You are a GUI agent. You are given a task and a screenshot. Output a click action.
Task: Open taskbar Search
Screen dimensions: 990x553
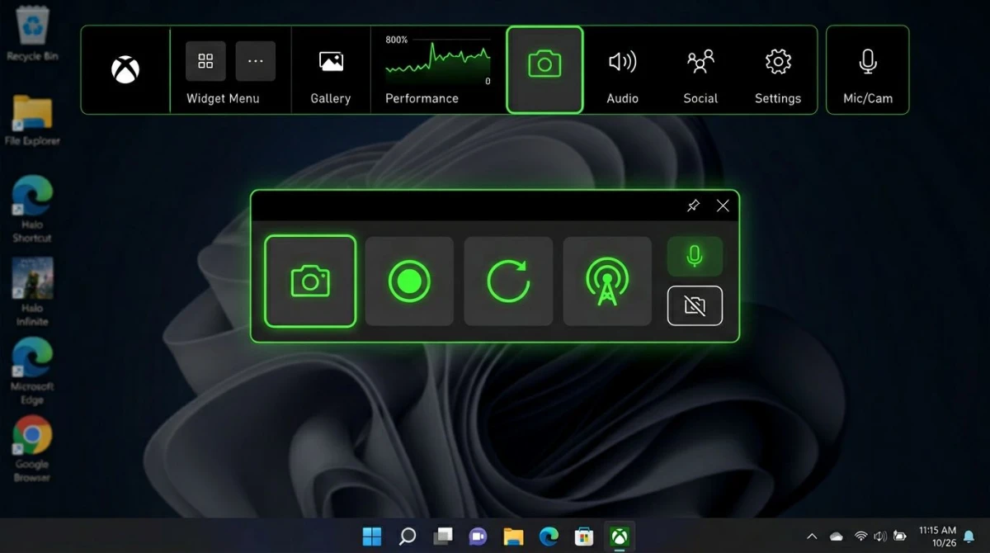click(408, 536)
